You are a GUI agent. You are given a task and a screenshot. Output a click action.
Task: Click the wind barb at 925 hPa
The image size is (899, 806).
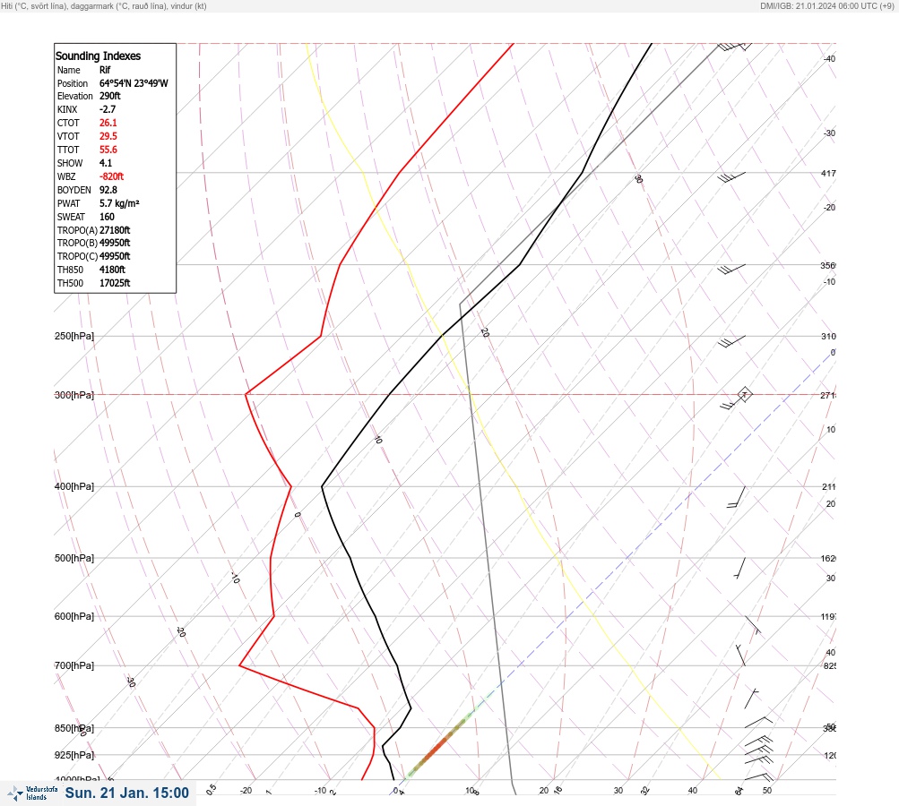click(x=758, y=748)
